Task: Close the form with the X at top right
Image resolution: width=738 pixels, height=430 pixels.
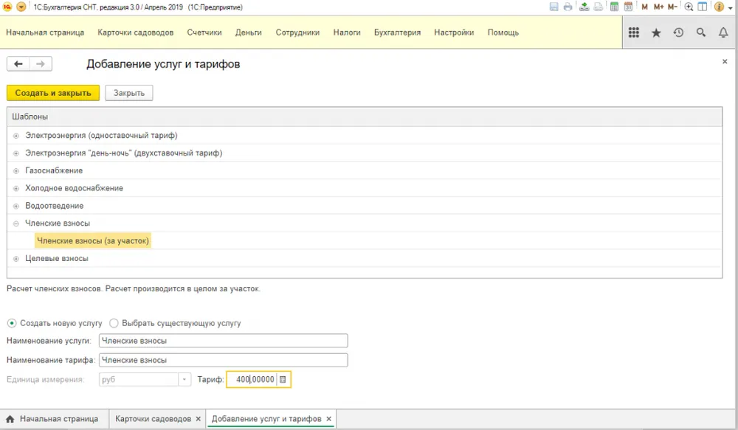Action: click(725, 62)
